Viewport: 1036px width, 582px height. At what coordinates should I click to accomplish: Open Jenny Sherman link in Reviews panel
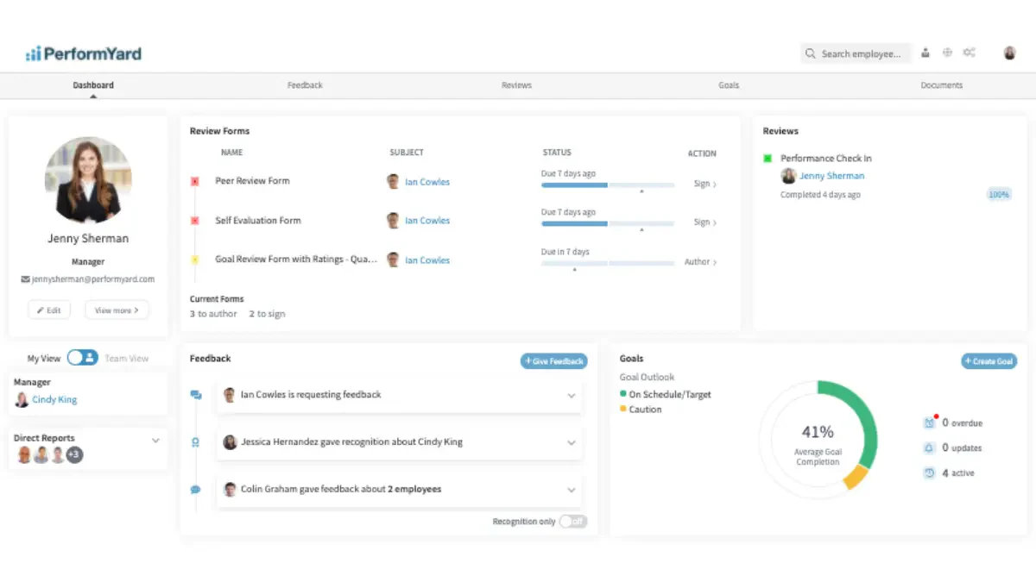(831, 176)
